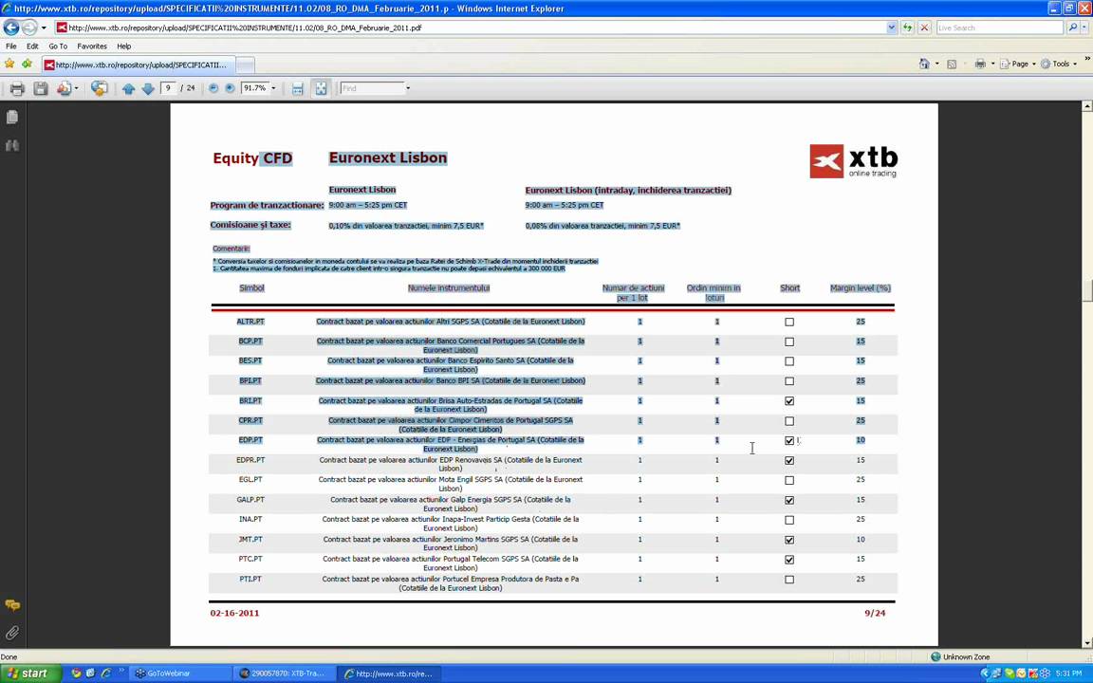Zoom in with the plus button
The image size is (1093, 683).
[x=230, y=88]
